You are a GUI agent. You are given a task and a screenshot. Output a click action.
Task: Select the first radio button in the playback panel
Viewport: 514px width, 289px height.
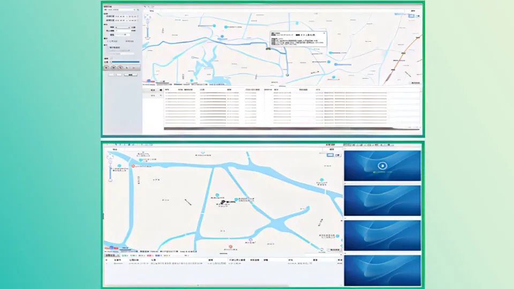(x=108, y=42)
